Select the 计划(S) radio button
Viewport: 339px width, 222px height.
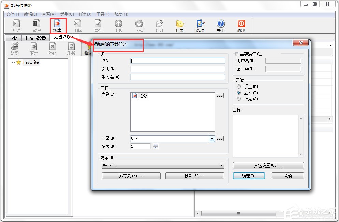click(239, 99)
